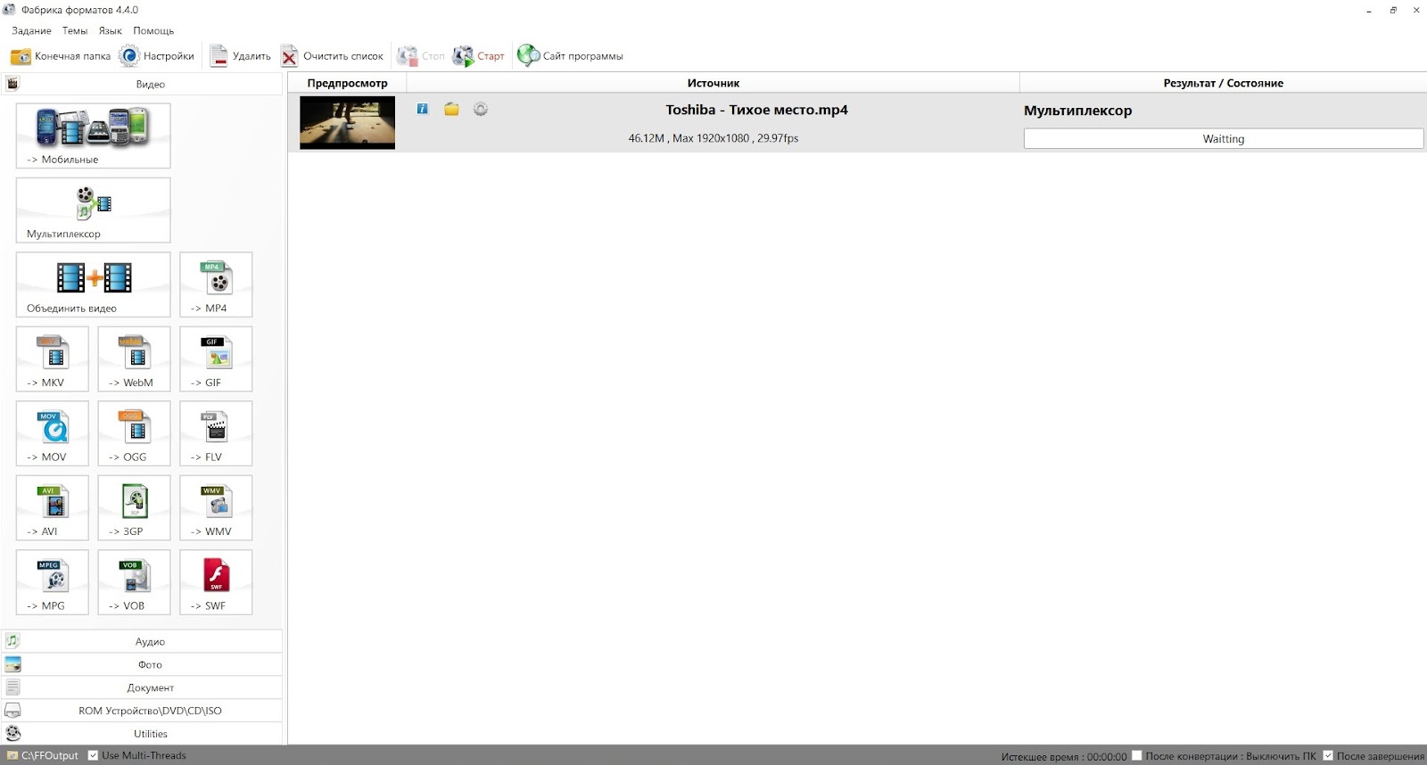1427x765 pixels.
Task: Click the Стоп toolbar button
Action: [421, 56]
